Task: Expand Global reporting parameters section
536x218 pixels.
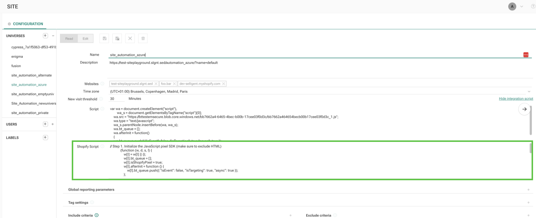Action: tap(528, 190)
